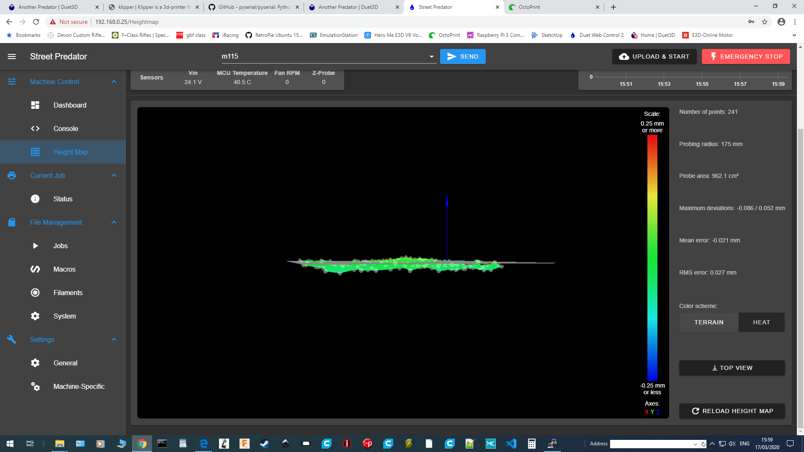Trigger the Emergency Stop button
Viewport: 804px width, 452px height.
coord(746,56)
